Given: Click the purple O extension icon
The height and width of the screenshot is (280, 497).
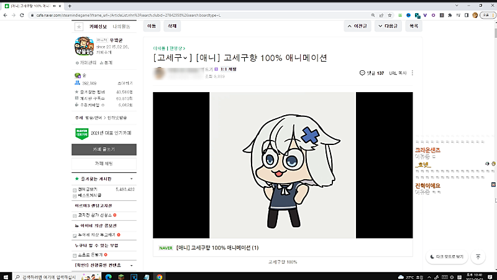Looking at the screenshot, I should (x=433, y=15).
